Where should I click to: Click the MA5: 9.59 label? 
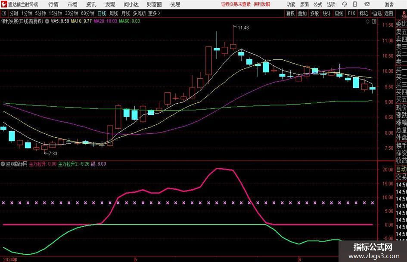pos(60,21)
